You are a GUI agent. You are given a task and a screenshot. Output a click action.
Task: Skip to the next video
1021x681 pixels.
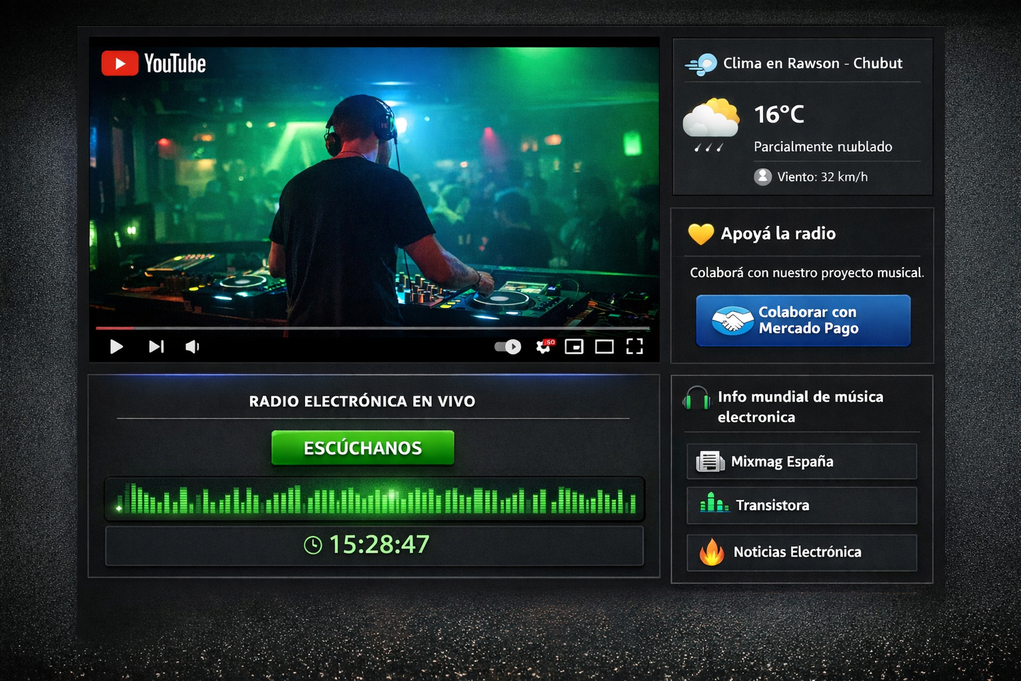[156, 346]
